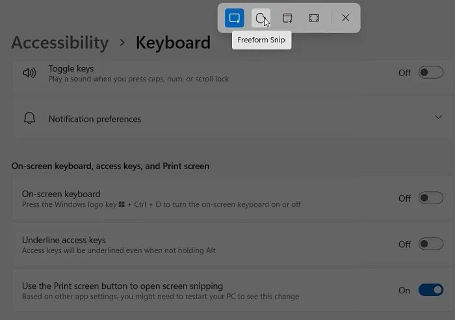This screenshot has height=320, width=455.
Task: Expand Notification preferences using the chevron
Action: point(437,117)
